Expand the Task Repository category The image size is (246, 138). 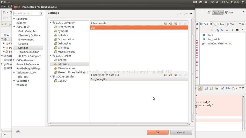click(14, 72)
